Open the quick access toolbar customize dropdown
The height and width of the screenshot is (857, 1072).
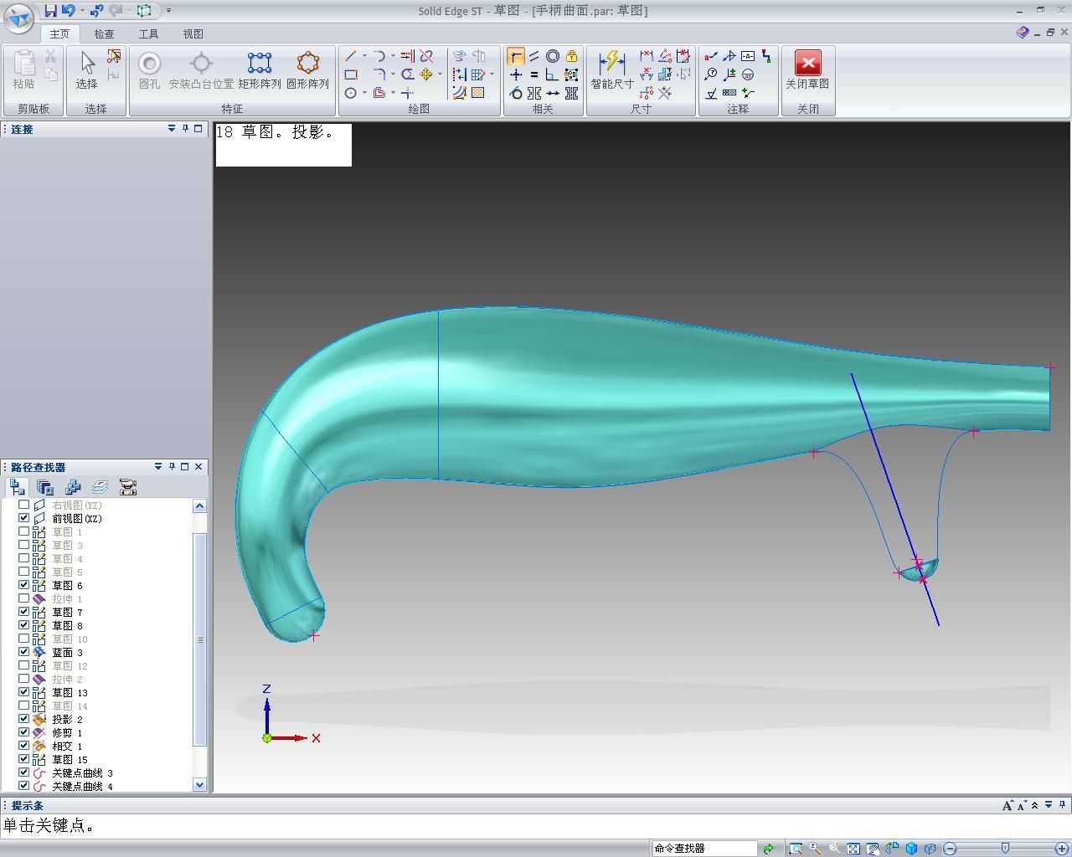[x=168, y=11]
